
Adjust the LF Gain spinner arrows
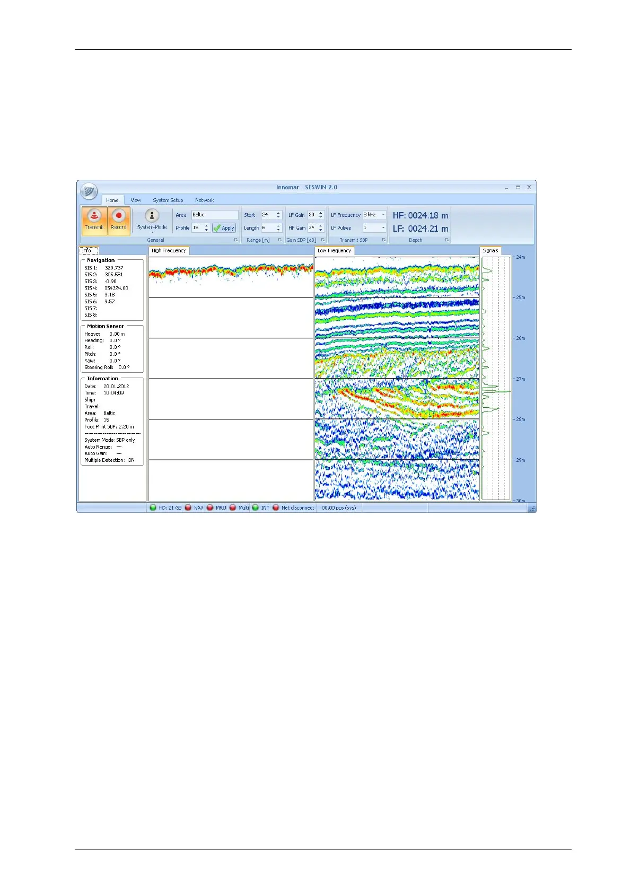(321, 215)
